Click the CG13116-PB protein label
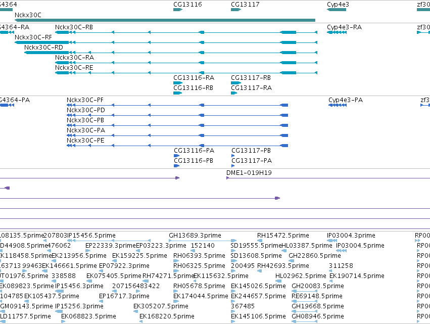The width and height of the screenshot is (430, 324). (194, 161)
